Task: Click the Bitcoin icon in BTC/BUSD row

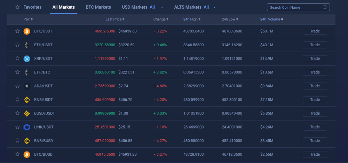Action: (27, 154)
